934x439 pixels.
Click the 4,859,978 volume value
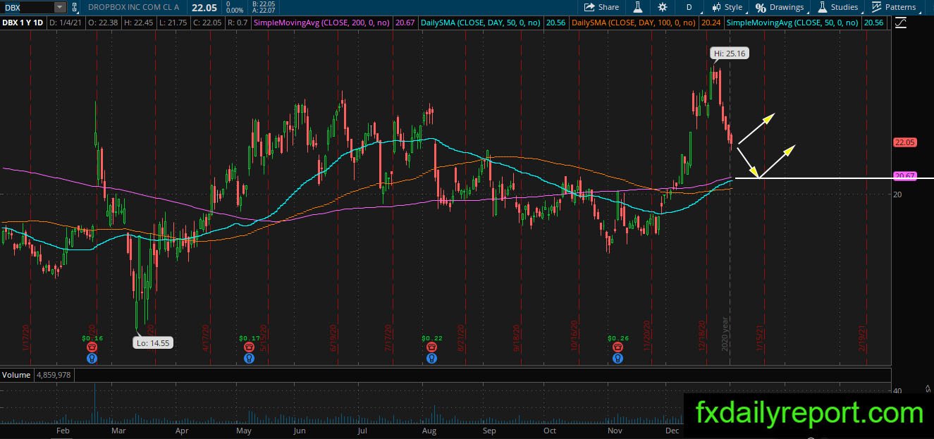point(53,375)
